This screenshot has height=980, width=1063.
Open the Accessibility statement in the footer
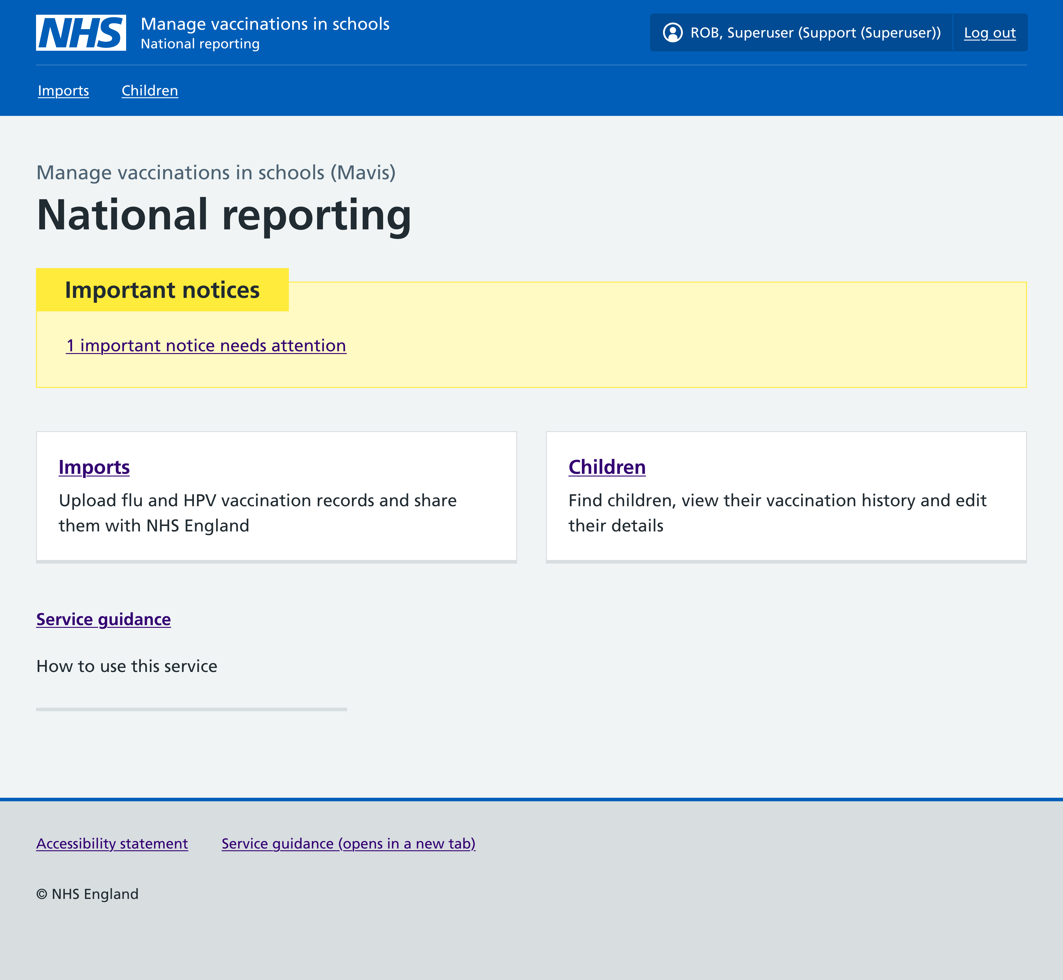111,843
